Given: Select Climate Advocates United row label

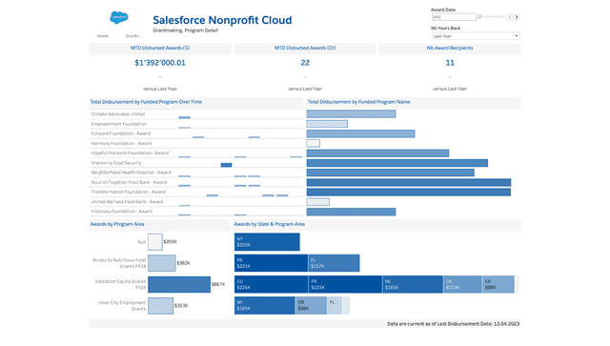Looking at the screenshot, I should click(x=118, y=114).
